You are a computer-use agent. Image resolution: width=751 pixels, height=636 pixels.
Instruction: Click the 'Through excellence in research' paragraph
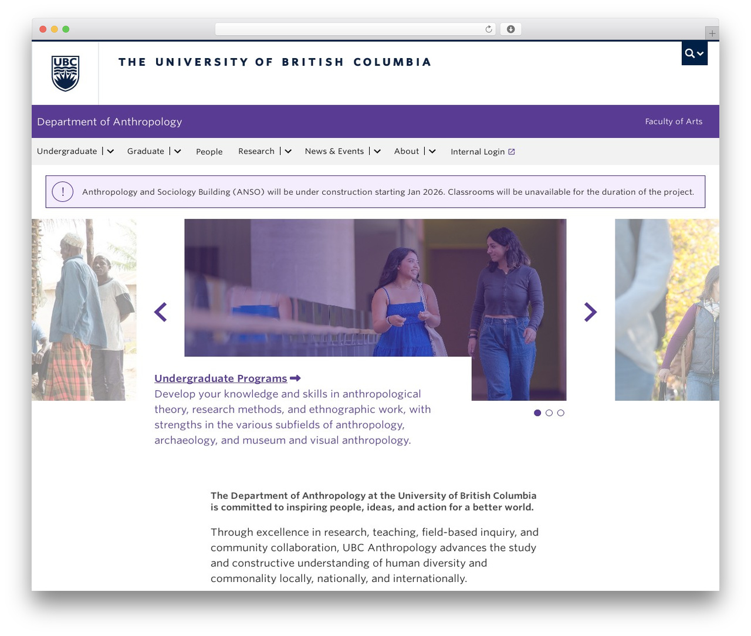pyautogui.click(x=375, y=555)
